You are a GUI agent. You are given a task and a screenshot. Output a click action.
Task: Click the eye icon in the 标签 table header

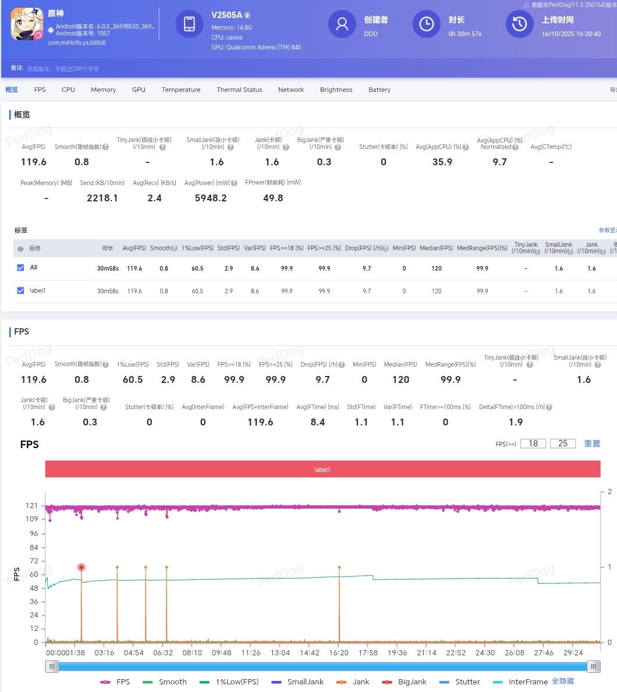(20, 249)
